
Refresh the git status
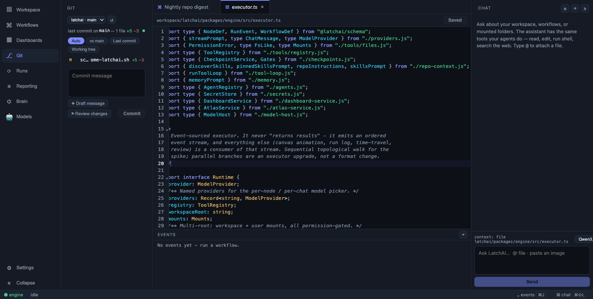[111, 20]
